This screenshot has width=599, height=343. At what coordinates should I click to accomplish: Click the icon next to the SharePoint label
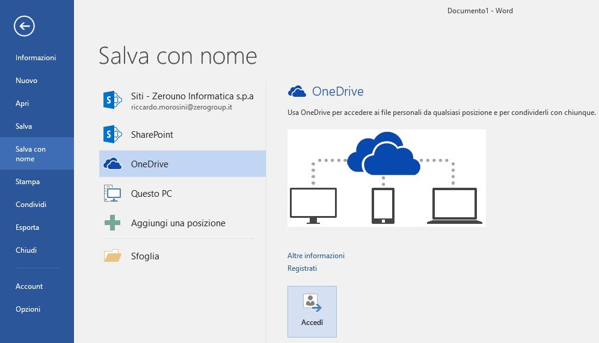click(112, 134)
